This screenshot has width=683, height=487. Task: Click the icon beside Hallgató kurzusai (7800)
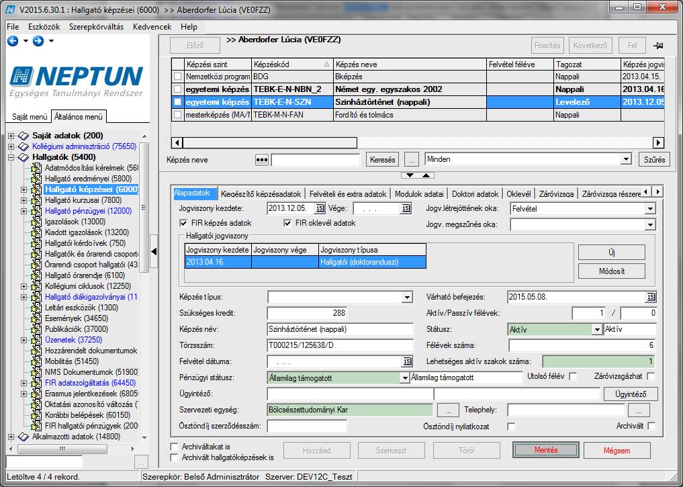coord(36,200)
